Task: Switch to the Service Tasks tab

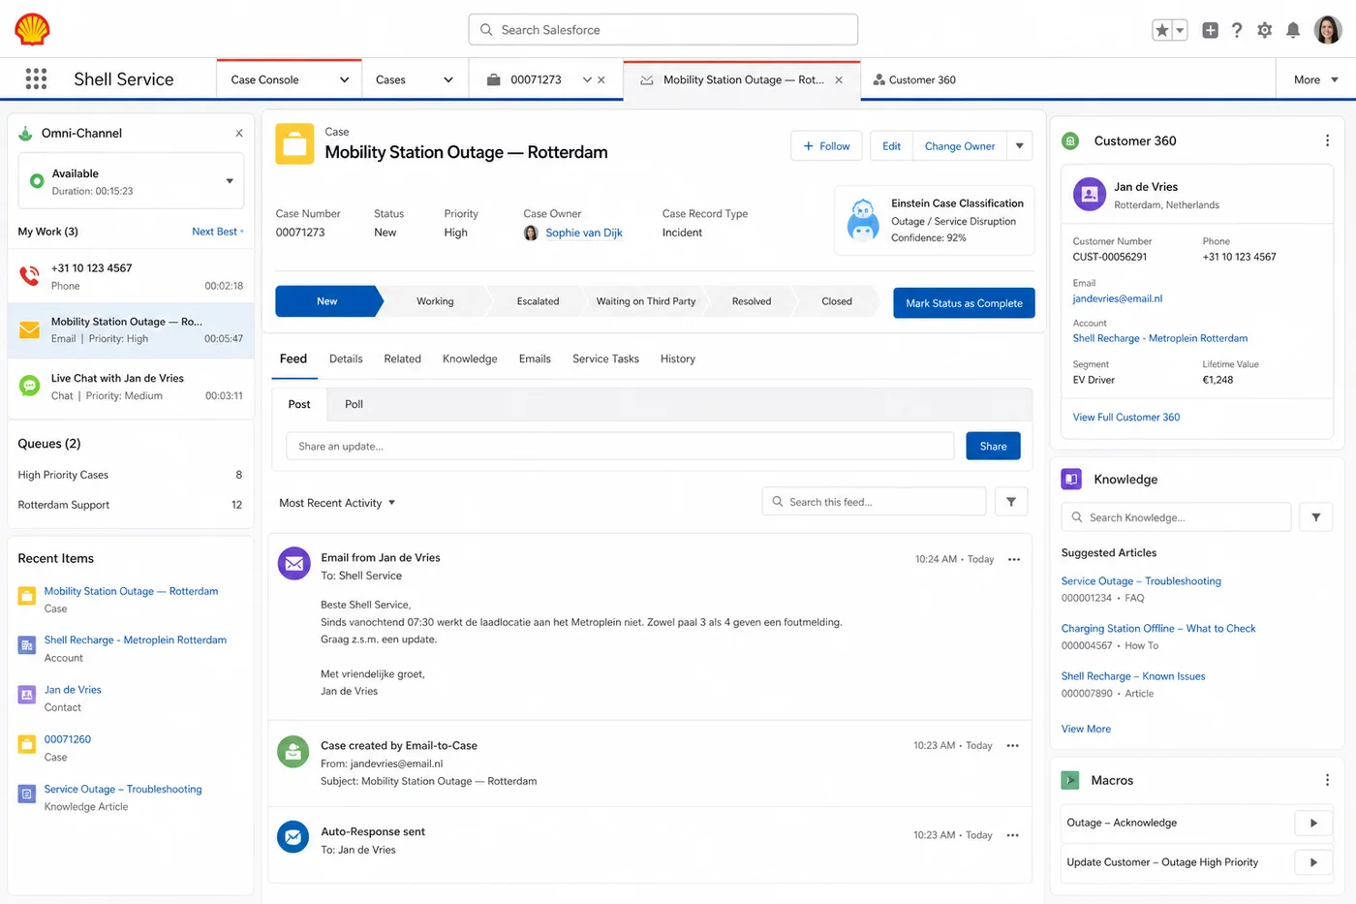Action: pyautogui.click(x=605, y=358)
